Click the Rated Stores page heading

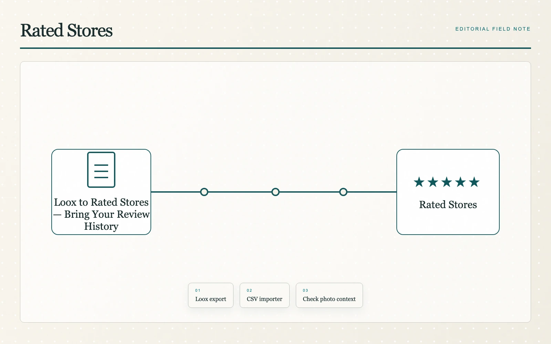pyautogui.click(x=66, y=30)
